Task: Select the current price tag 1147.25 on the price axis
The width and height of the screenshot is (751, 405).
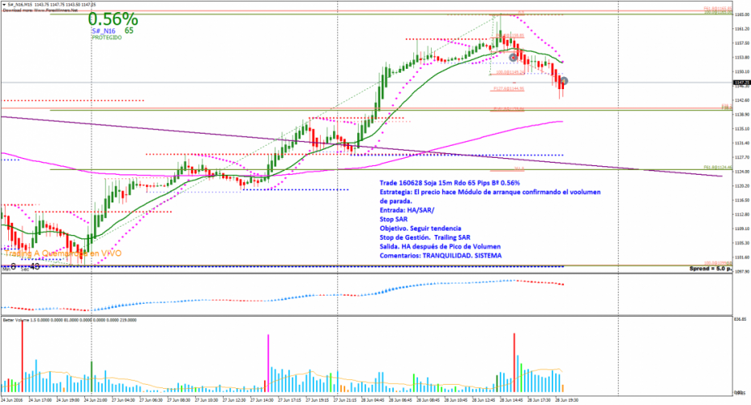Action: pyautogui.click(x=740, y=83)
